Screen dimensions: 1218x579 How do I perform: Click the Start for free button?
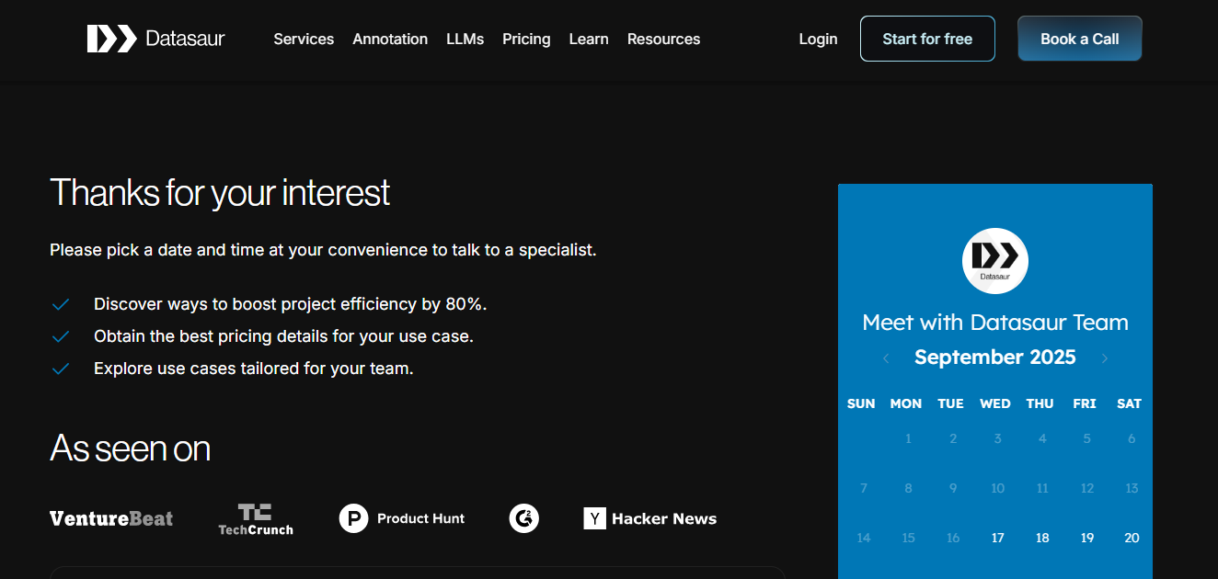(x=927, y=39)
